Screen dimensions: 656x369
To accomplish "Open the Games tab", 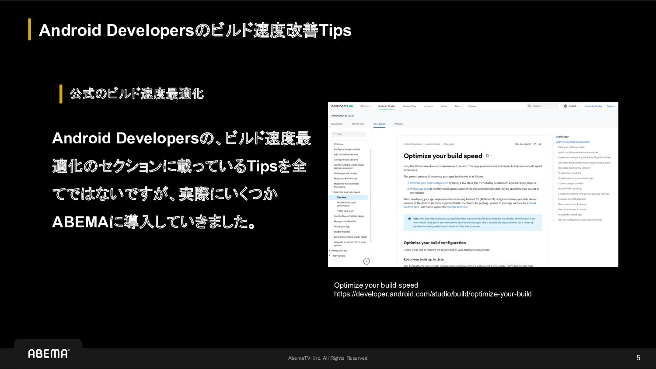I will tap(472, 106).
